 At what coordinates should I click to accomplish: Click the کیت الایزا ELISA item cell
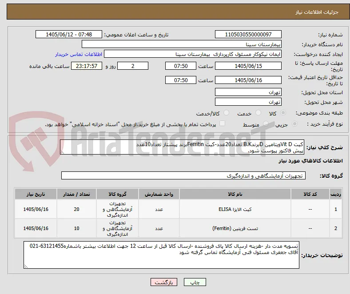tap(235, 209)
